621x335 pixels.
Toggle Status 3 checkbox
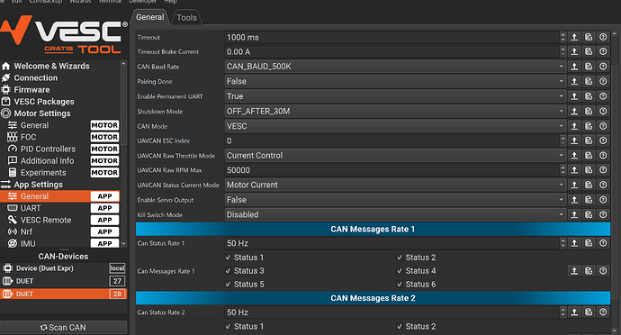pos(245,271)
